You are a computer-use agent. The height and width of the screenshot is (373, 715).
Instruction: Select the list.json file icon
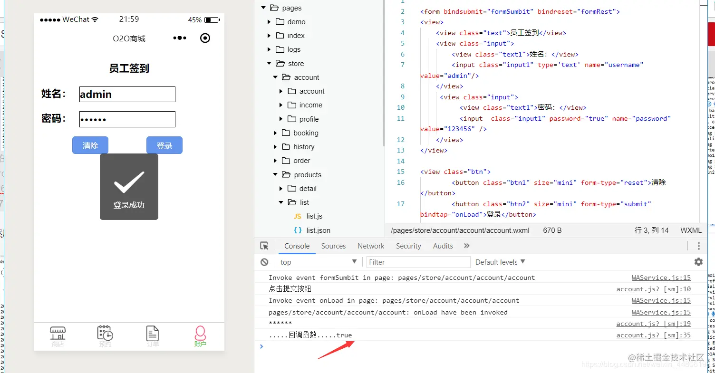(x=298, y=230)
